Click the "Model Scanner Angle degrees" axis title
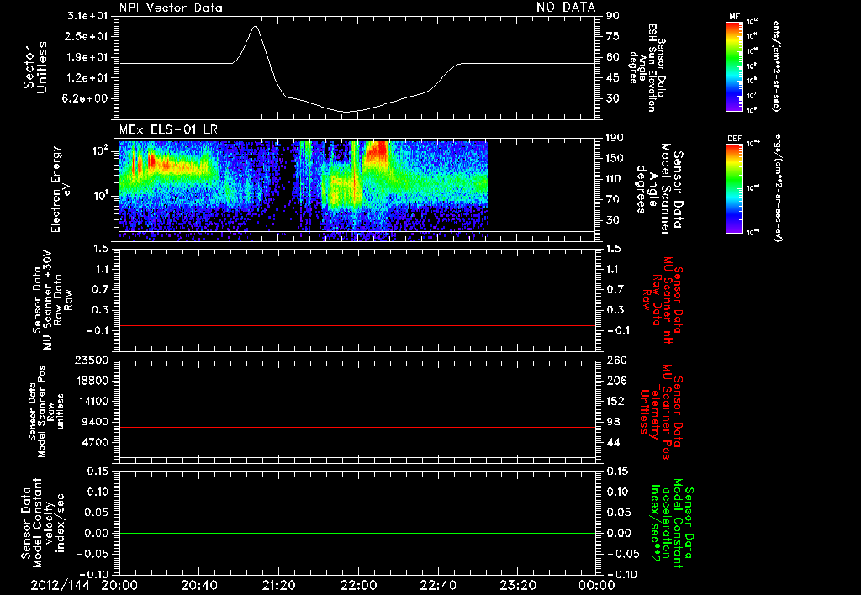This screenshot has height=595, width=861. [659, 190]
